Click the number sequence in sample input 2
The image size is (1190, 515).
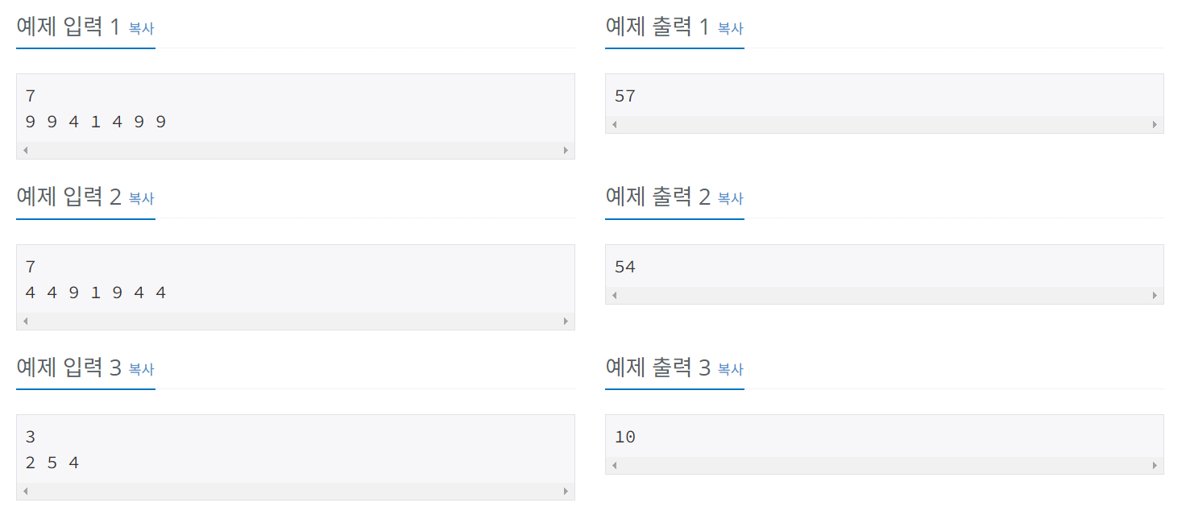point(97,292)
